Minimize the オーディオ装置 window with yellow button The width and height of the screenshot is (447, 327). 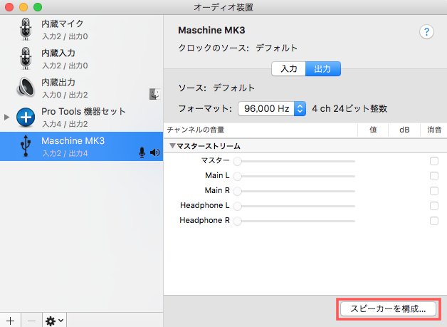23,7
